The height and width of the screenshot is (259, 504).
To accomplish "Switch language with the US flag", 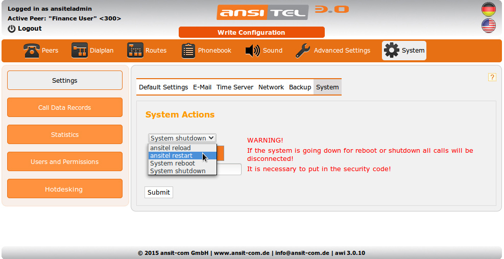I will pos(489,26).
